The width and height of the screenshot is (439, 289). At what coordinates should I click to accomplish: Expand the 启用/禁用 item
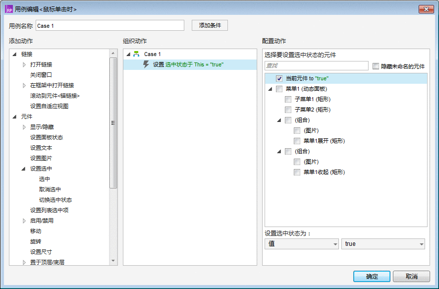[24, 221]
